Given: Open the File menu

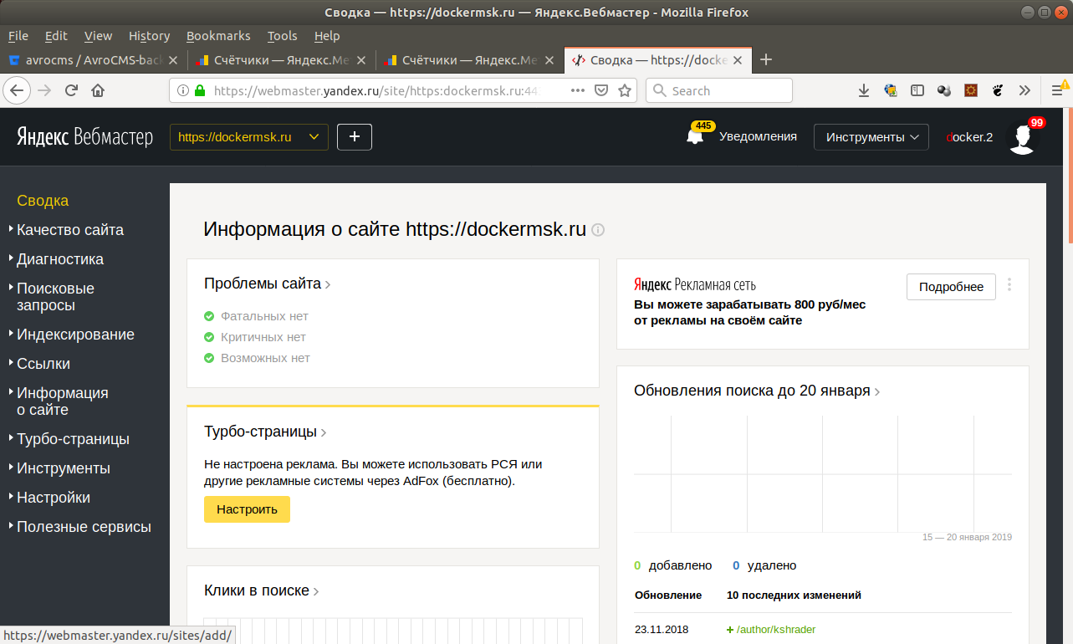Looking at the screenshot, I should pos(18,36).
